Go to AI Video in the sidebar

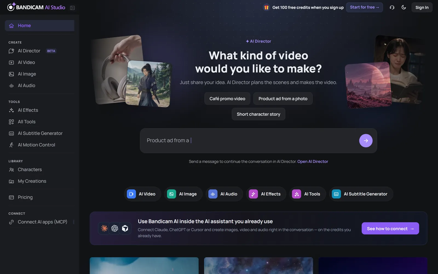pyautogui.click(x=40, y=62)
